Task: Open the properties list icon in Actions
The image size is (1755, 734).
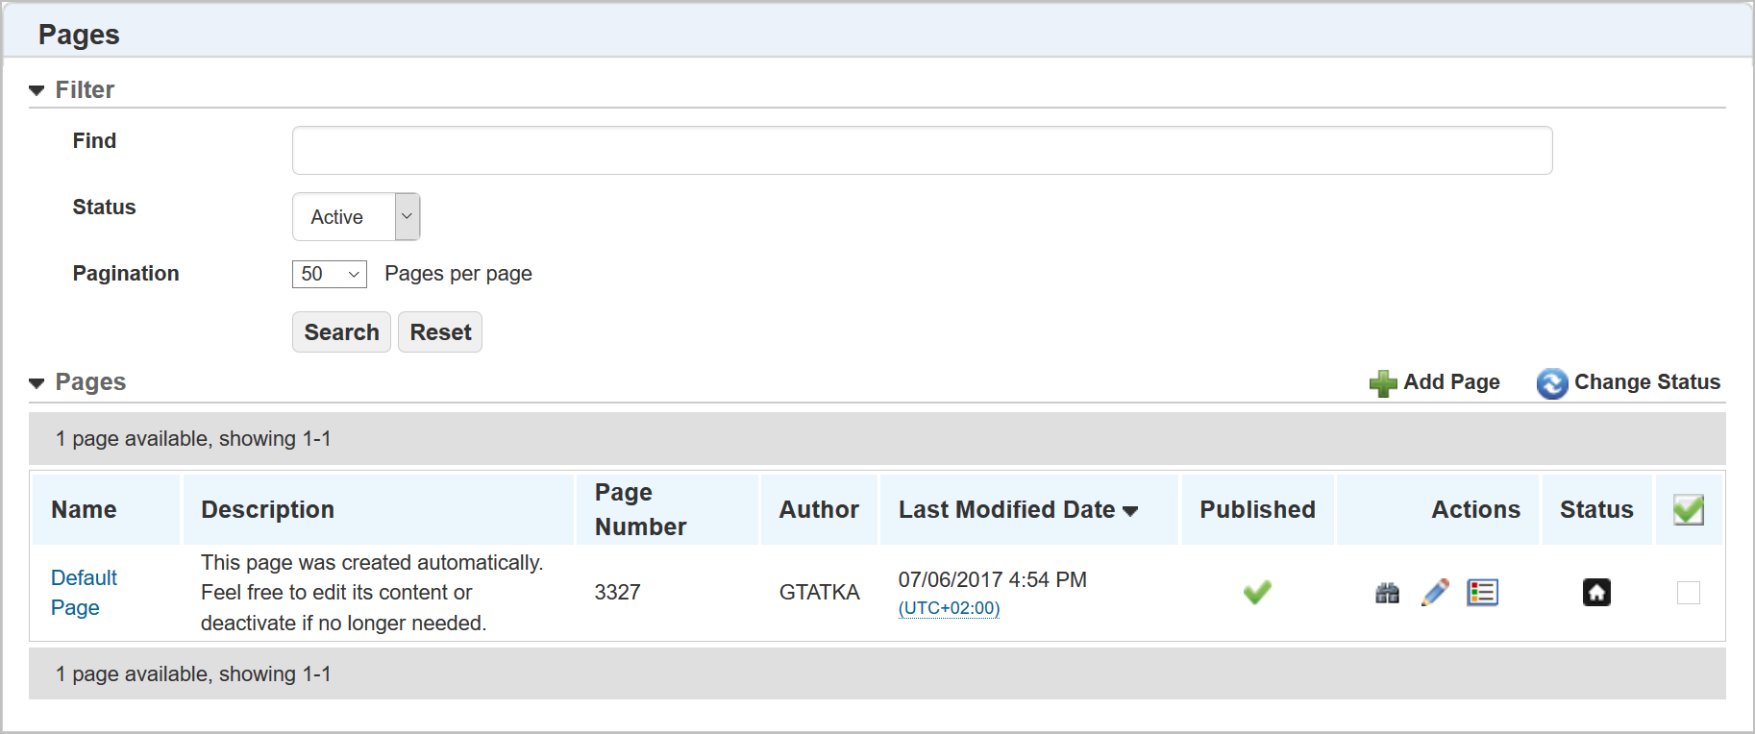Action: click(x=1482, y=593)
